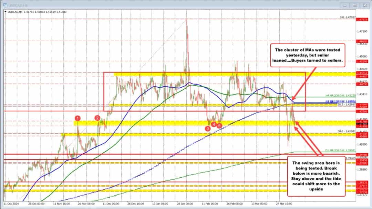Click red circle marker number 2
372x209 pixels.
pyautogui.click(x=97, y=118)
